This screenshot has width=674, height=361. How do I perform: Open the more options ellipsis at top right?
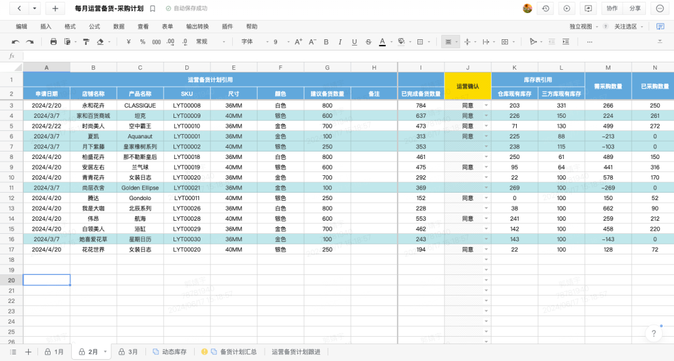tap(660, 9)
